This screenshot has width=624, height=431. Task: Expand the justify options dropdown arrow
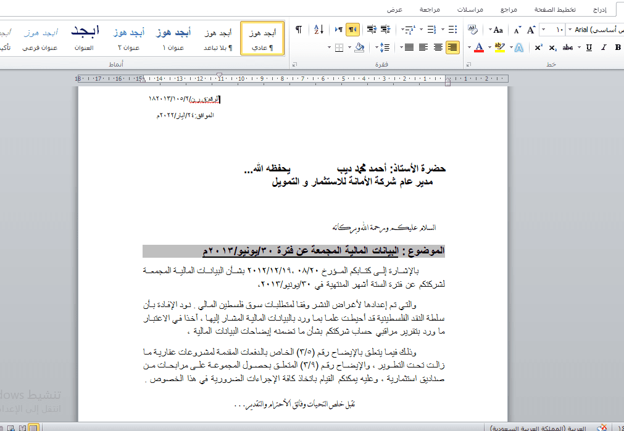point(401,47)
